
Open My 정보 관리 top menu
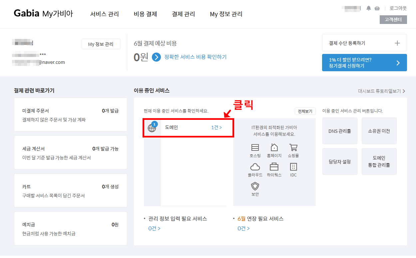(x=226, y=14)
